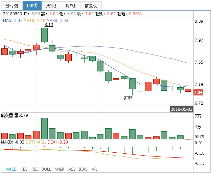
Task: Click the 20180503 date in header
Action: pos(13,14)
